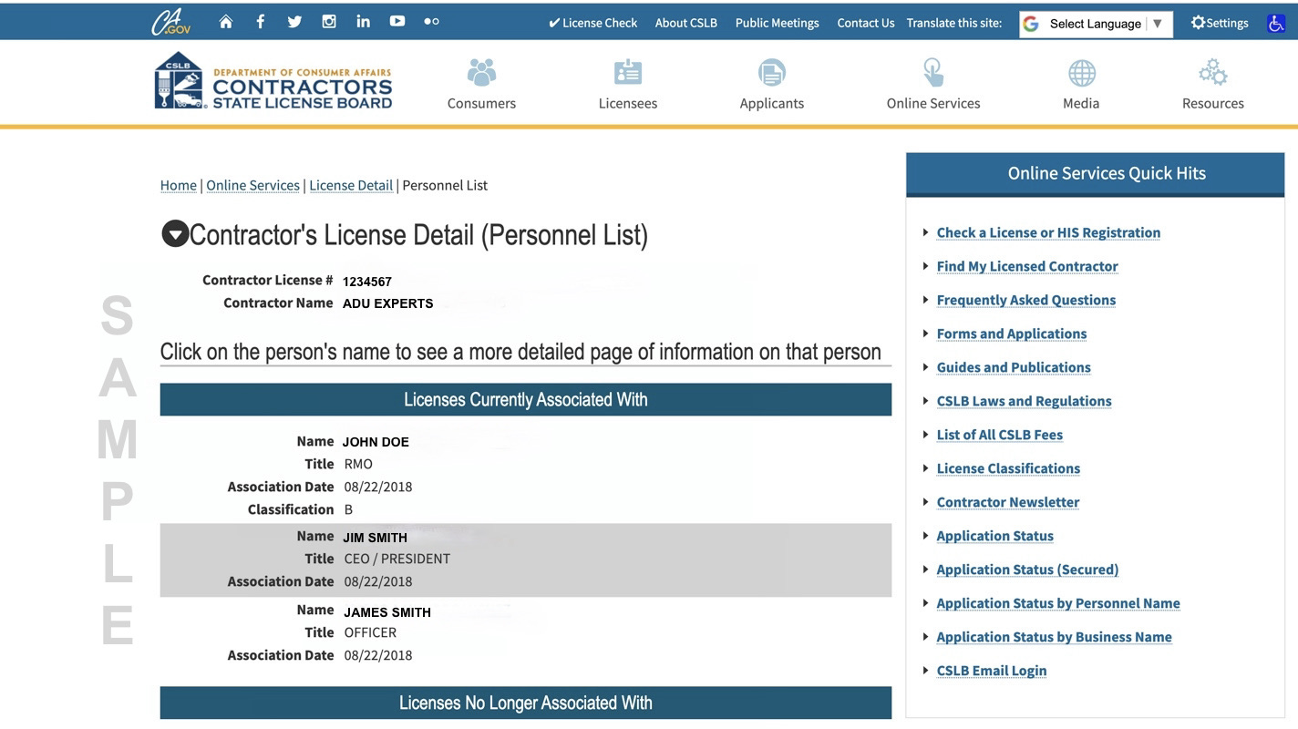The image size is (1298, 729).
Task: Open Forms and Applications link
Action: coord(1012,334)
